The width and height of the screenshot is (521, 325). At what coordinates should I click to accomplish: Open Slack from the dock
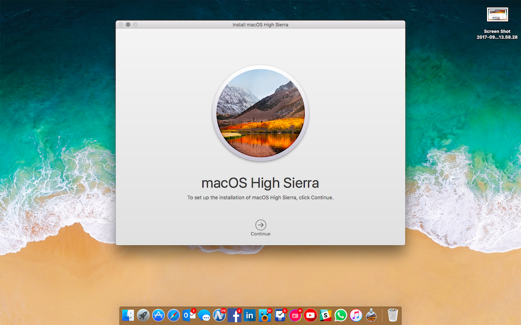click(326, 315)
